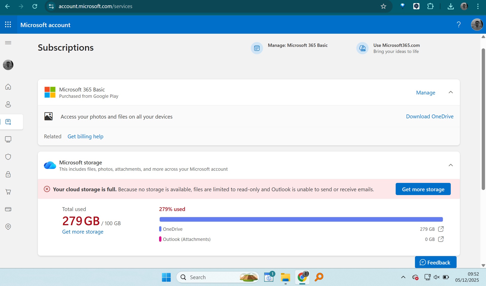Click the Chrome taskbar icon
The height and width of the screenshot is (286, 486).
302,277
